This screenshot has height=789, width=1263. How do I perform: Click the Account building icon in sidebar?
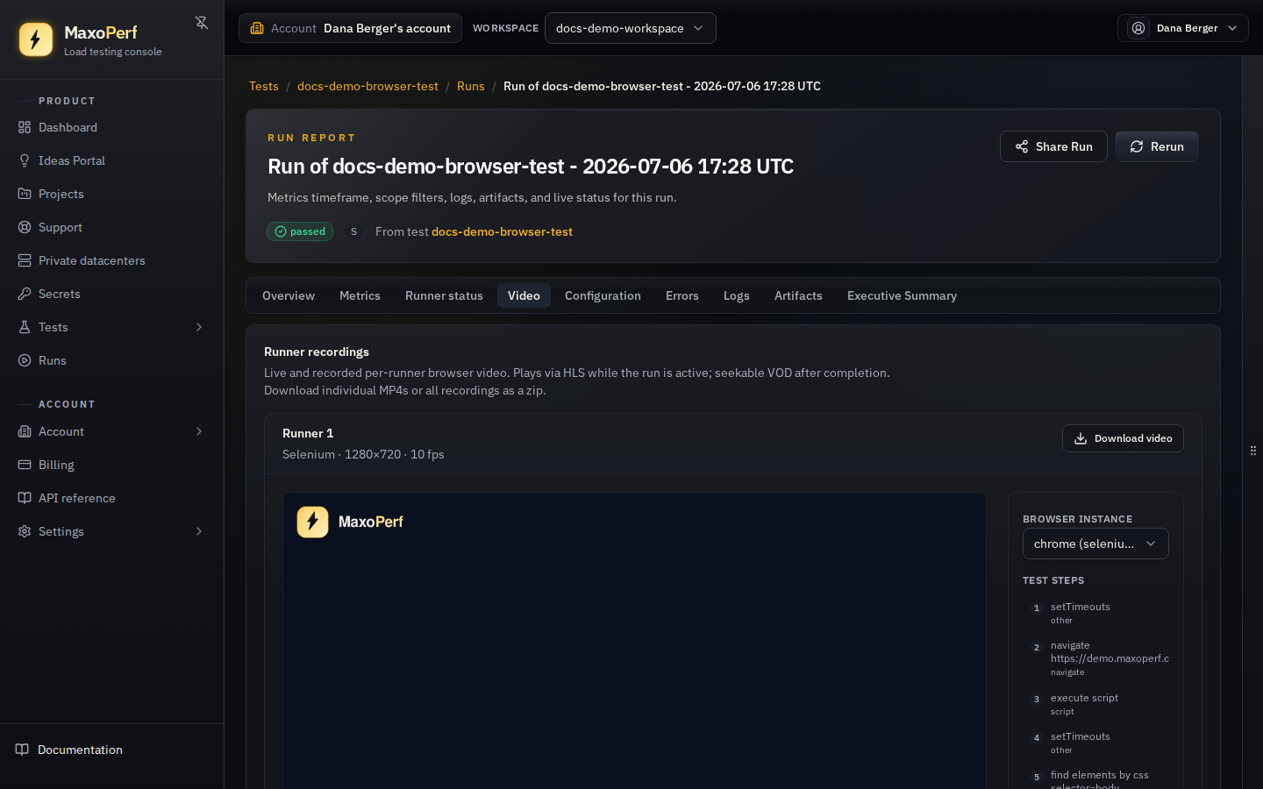[25, 431]
